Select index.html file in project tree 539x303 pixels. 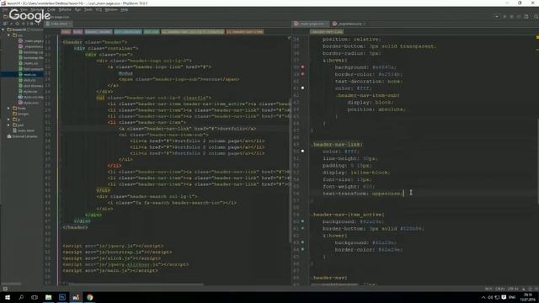pos(24,130)
